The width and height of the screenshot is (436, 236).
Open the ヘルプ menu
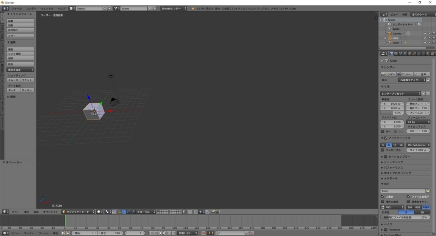tap(61, 9)
